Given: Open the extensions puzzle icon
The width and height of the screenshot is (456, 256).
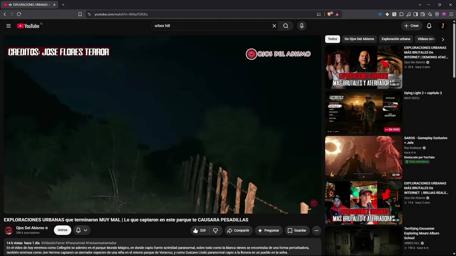Looking at the screenshot, I should 401,14.
